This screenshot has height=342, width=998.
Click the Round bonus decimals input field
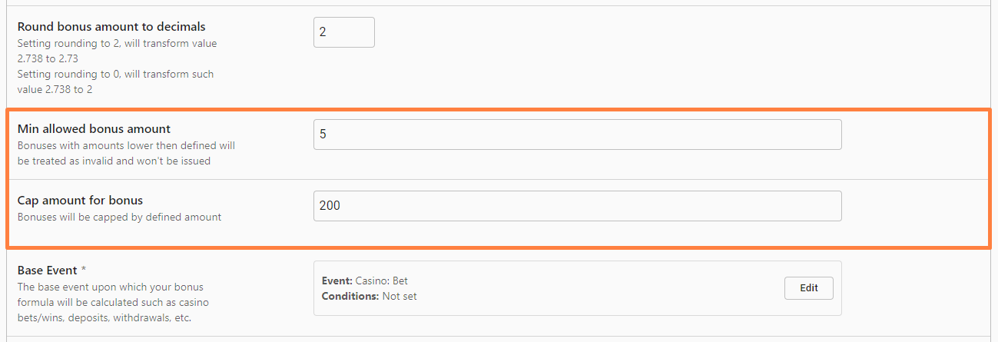[x=343, y=32]
